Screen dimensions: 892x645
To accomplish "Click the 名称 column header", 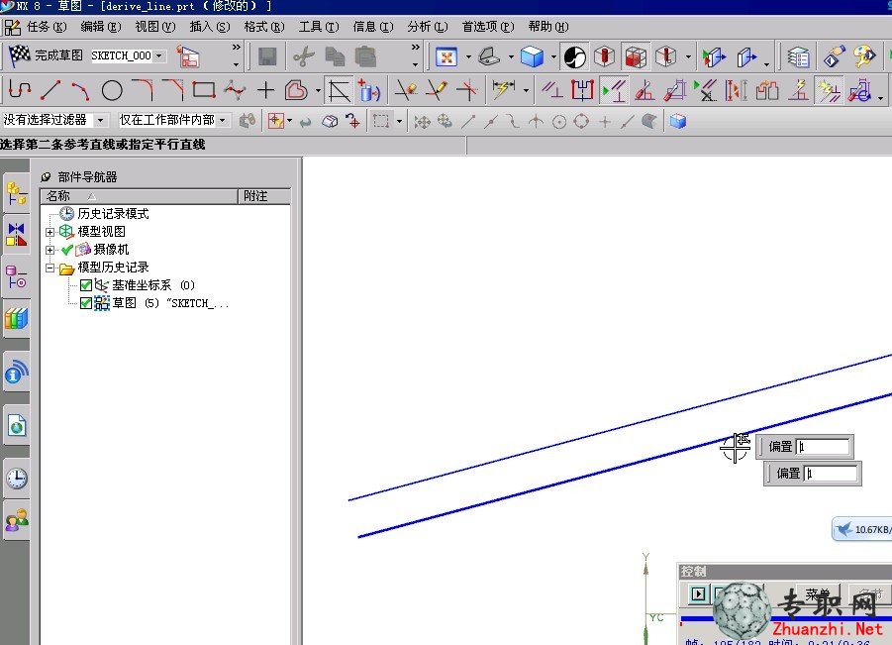I will click(139, 196).
